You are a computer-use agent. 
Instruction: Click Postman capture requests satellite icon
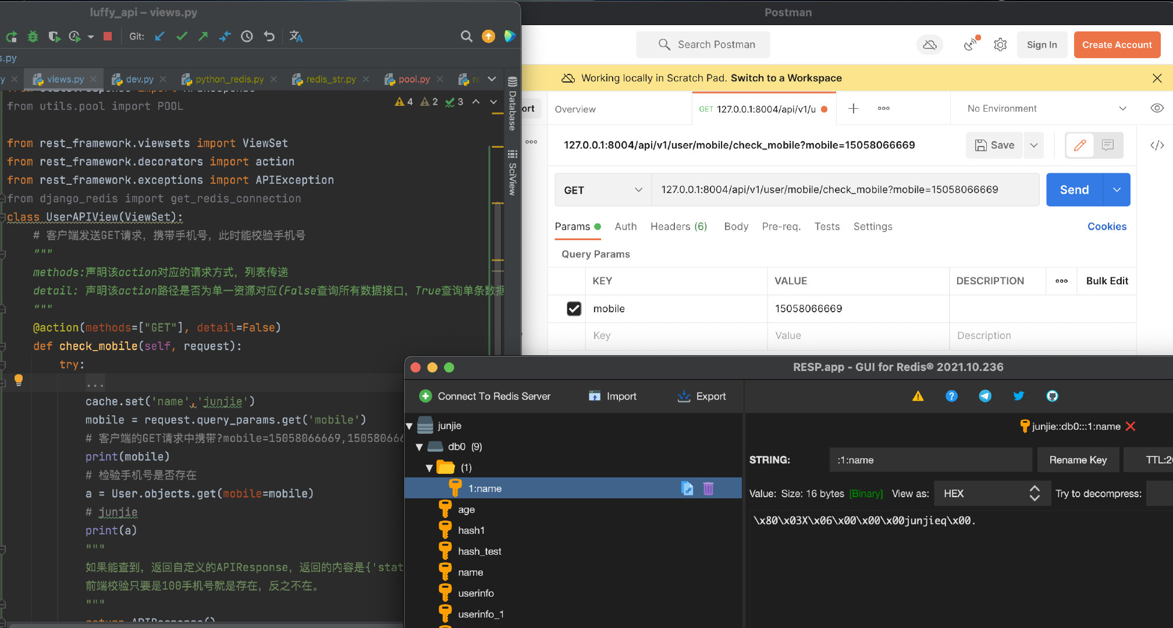(x=971, y=44)
